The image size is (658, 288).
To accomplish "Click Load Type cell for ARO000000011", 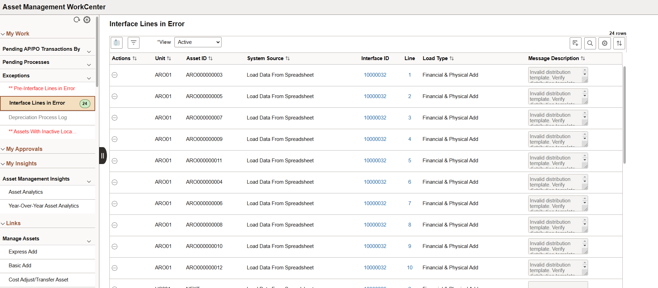I will click(x=450, y=161).
